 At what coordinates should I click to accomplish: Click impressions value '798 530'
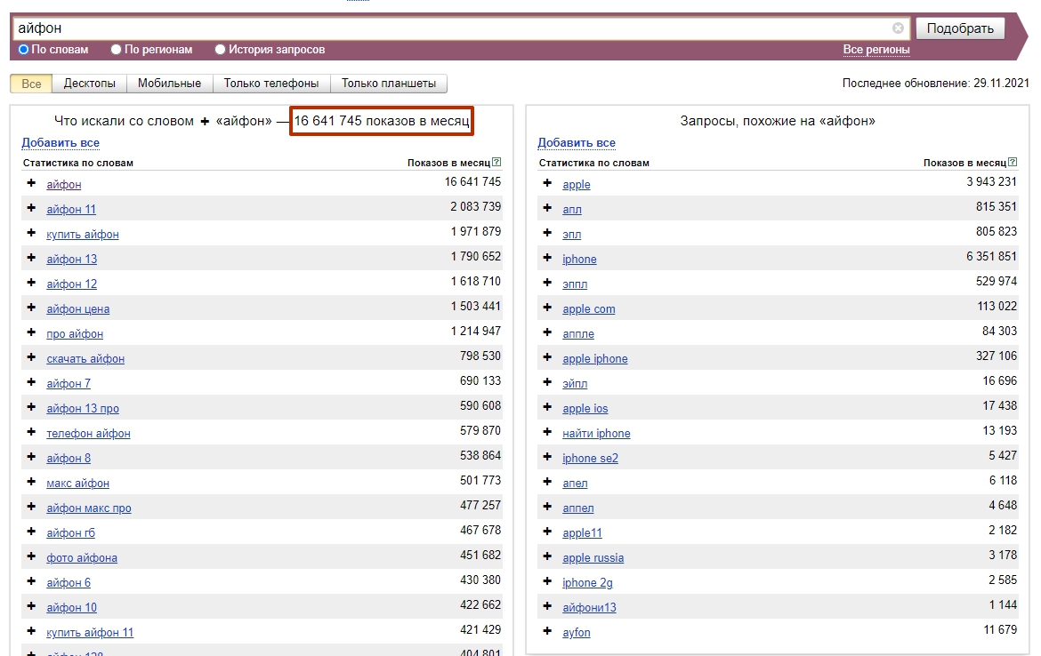pyautogui.click(x=480, y=356)
